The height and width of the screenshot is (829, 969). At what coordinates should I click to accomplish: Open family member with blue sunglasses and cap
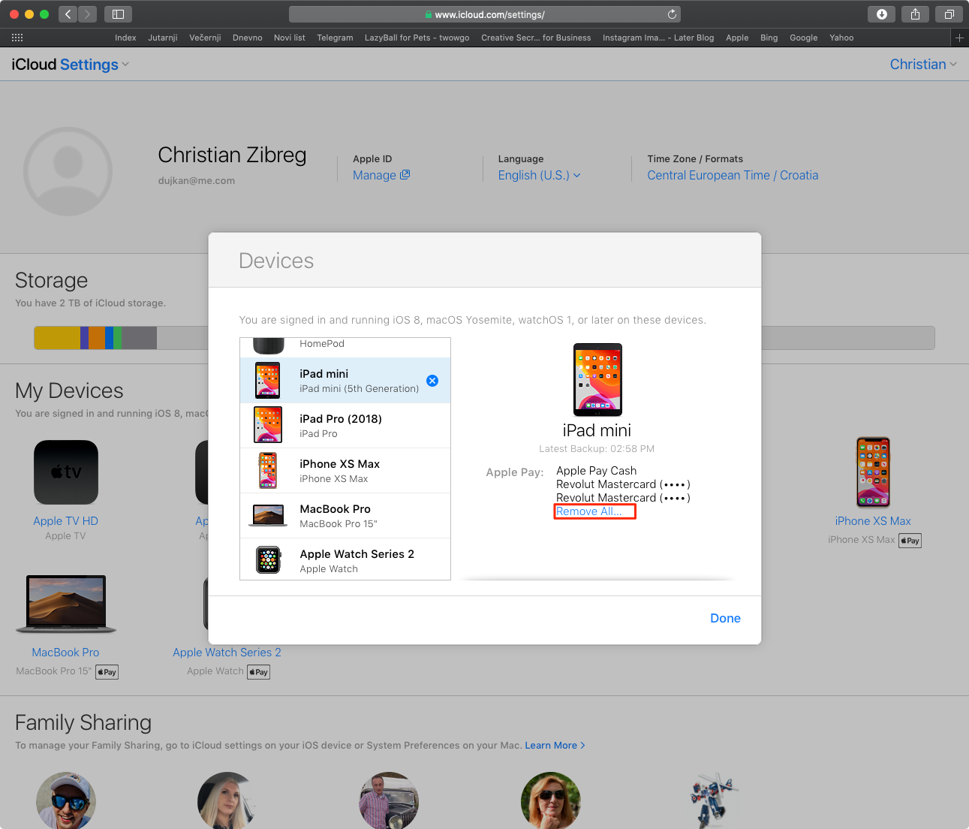point(66,800)
